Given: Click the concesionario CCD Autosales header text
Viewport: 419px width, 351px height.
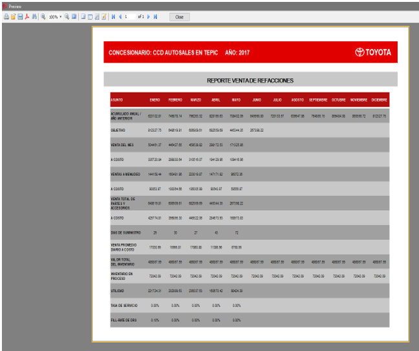Looking at the screenshot, I should point(164,52).
